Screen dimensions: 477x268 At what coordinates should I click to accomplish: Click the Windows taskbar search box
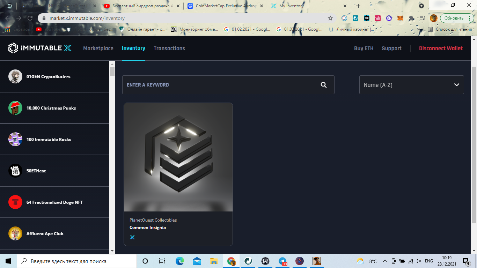click(x=77, y=261)
